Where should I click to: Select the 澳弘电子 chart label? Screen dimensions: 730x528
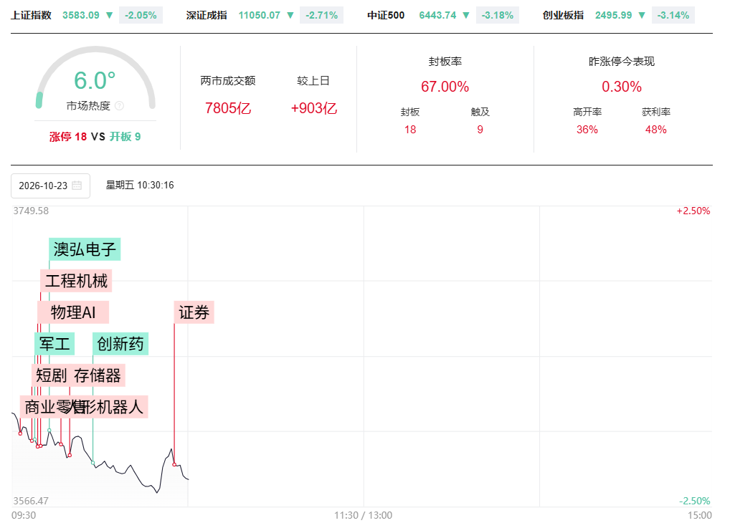click(x=85, y=249)
